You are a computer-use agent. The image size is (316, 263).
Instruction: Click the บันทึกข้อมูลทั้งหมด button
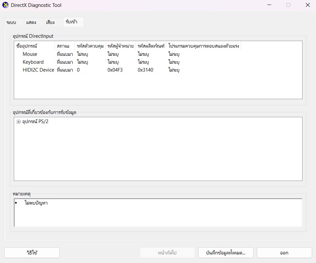pos(226,253)
